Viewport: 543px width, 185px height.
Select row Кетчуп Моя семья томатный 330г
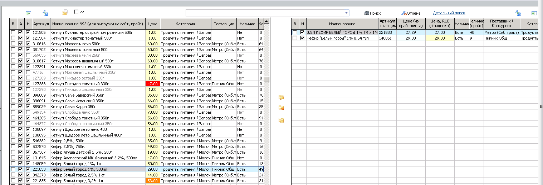coord(137,67)
